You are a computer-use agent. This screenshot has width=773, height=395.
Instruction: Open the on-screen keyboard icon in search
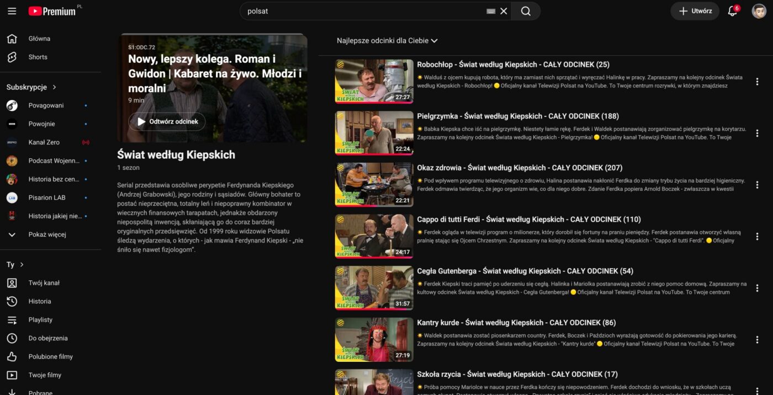click(491, 11)
